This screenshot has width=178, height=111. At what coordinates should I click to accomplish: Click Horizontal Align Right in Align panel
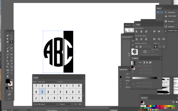[x=146, y=31]
